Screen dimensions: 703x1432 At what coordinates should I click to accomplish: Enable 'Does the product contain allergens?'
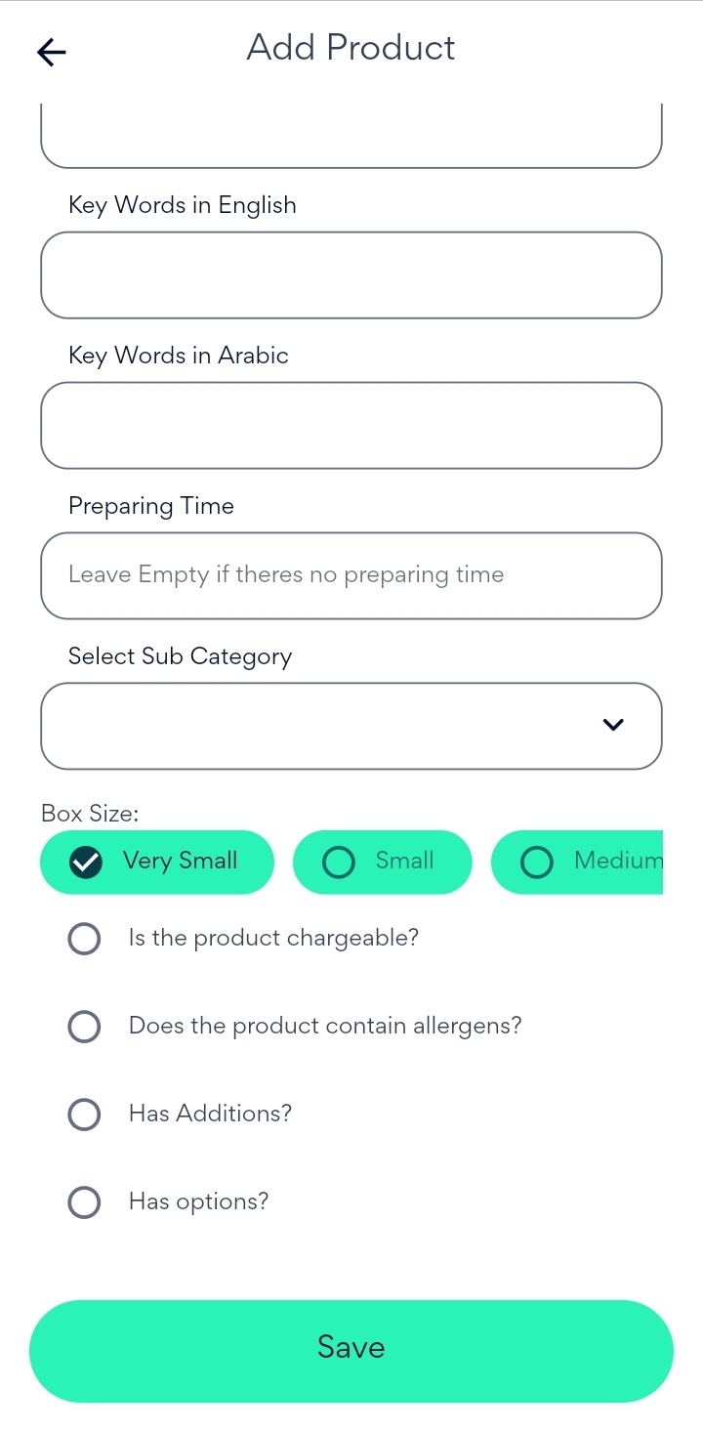tap(84, 1027)
